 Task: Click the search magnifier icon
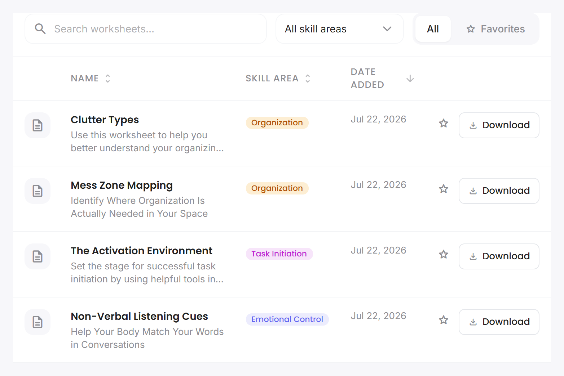[x=40, y=29]
